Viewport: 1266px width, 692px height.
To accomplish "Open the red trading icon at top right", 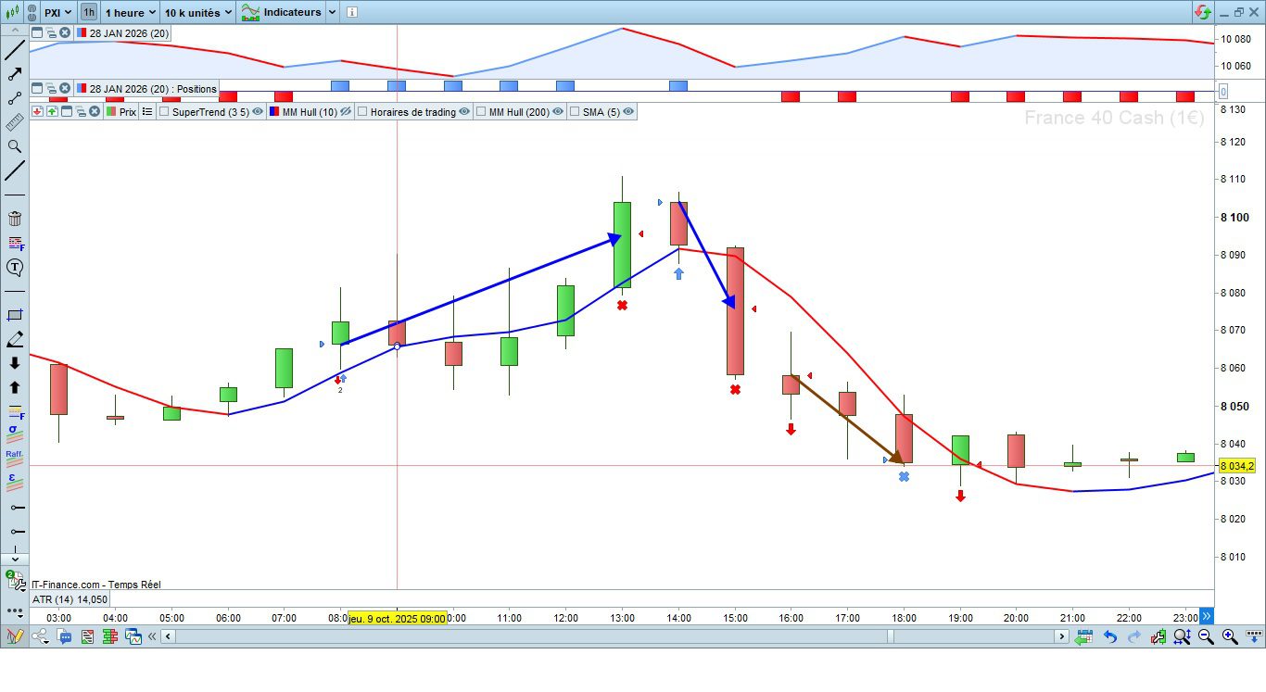I will [x=1203, y=12].
